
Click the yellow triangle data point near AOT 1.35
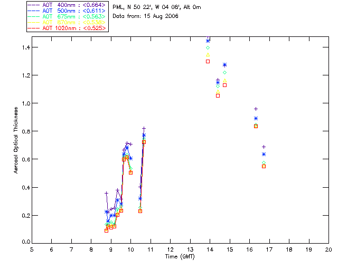(x=208, y=55)
